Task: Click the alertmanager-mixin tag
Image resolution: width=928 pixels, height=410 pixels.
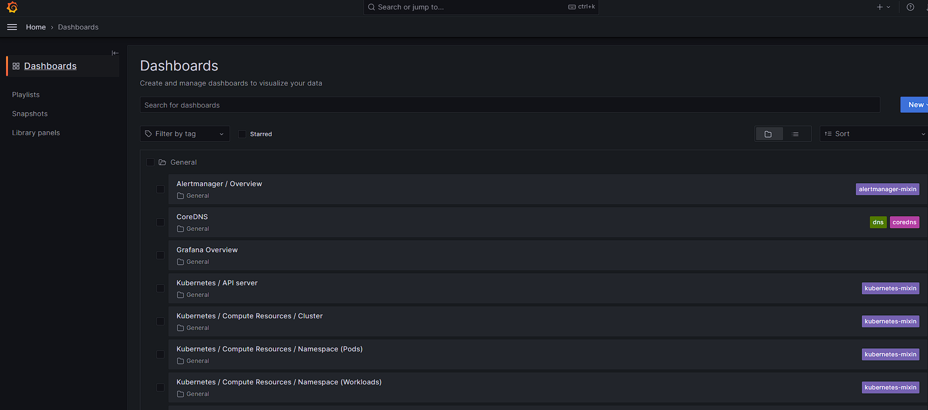Action: point(887,189)
